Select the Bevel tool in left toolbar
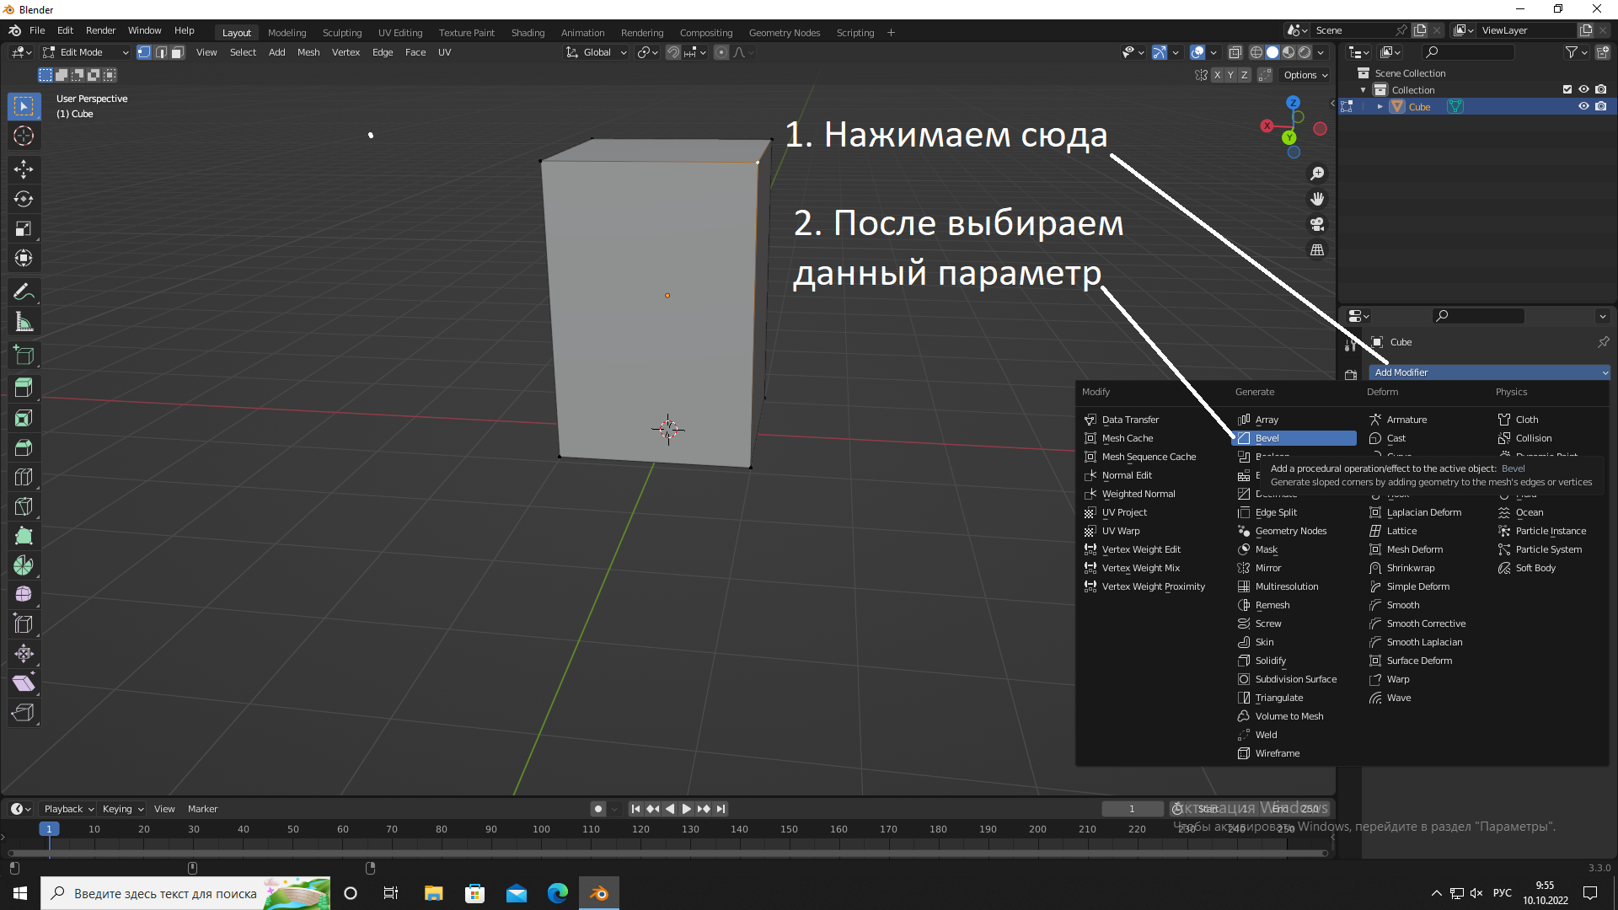 click(x=24, y=447)
